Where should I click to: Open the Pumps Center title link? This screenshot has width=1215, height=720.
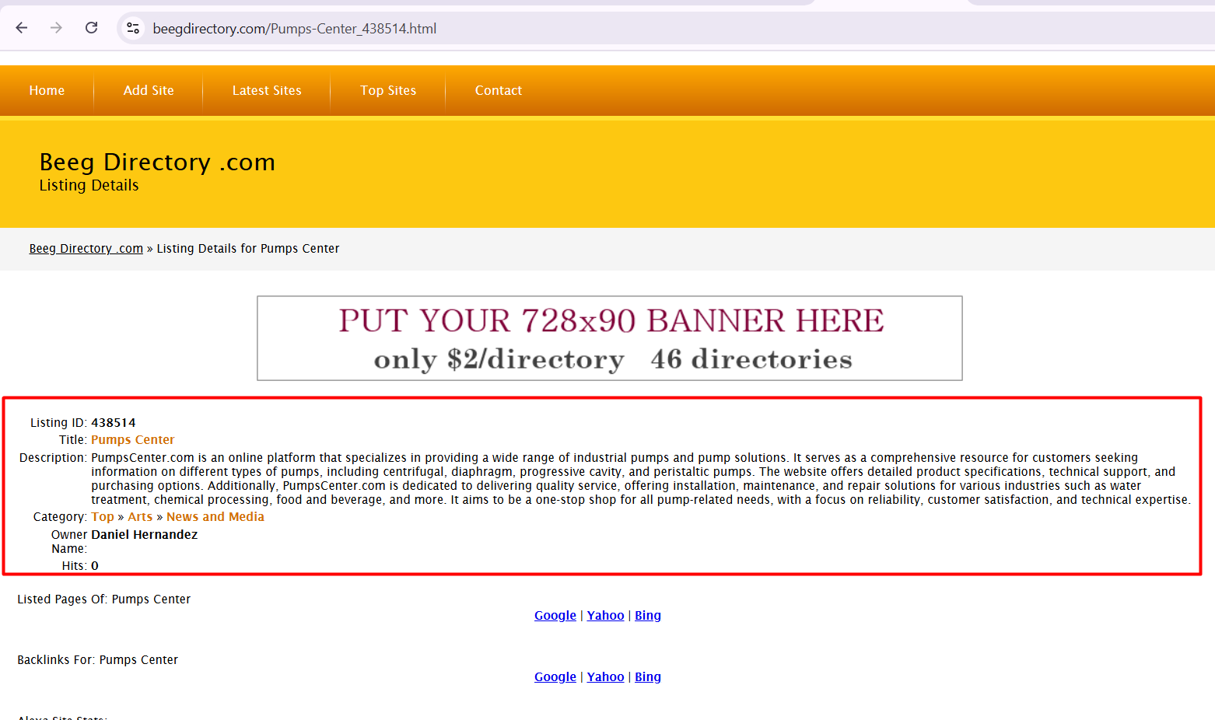(133, 440)
